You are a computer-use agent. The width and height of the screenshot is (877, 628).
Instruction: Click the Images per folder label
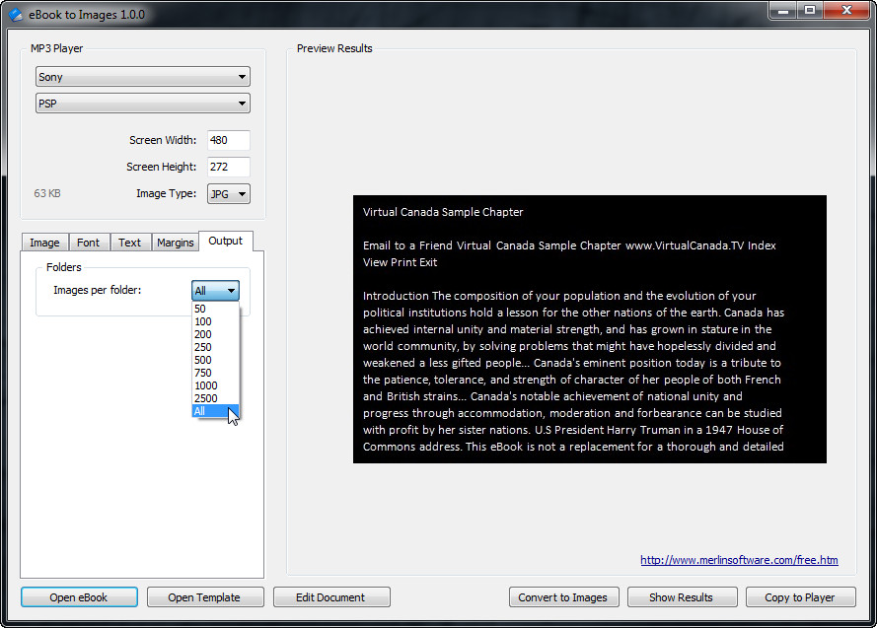[97, 290]
